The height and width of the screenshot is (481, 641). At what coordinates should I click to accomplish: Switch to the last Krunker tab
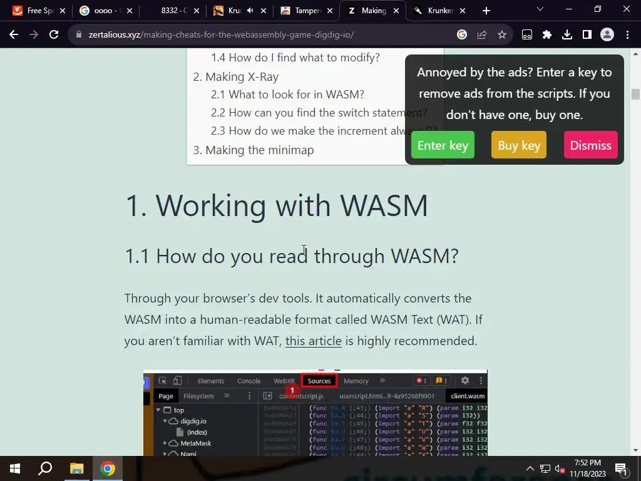pyautogui.click(x=439, y=11)
